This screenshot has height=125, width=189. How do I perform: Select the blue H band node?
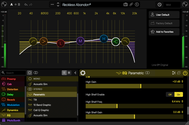[x=104, y=39]
